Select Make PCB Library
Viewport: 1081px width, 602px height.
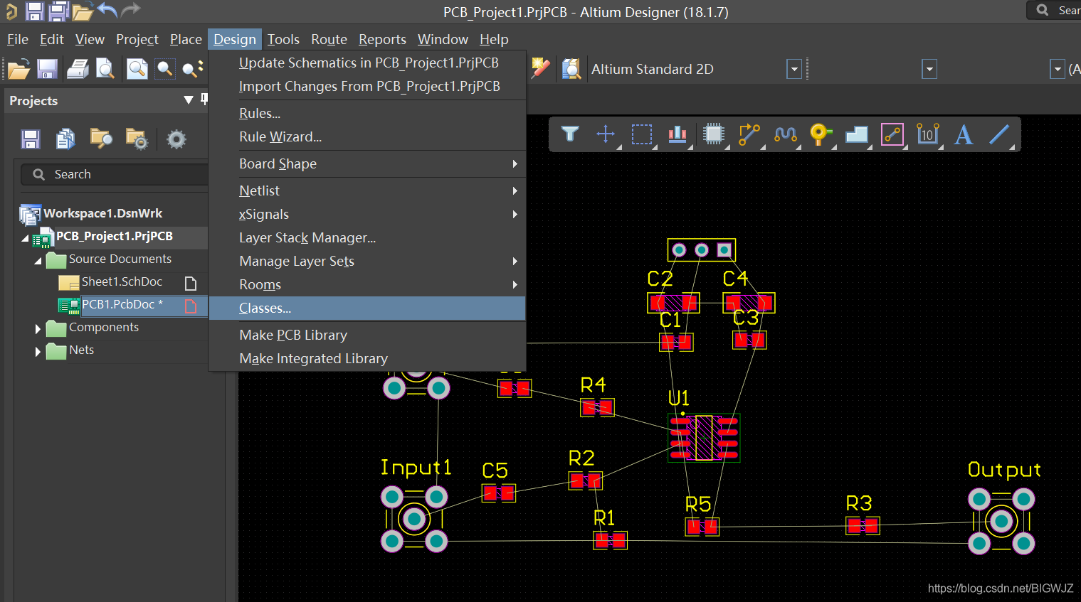[x=368, y=335]
